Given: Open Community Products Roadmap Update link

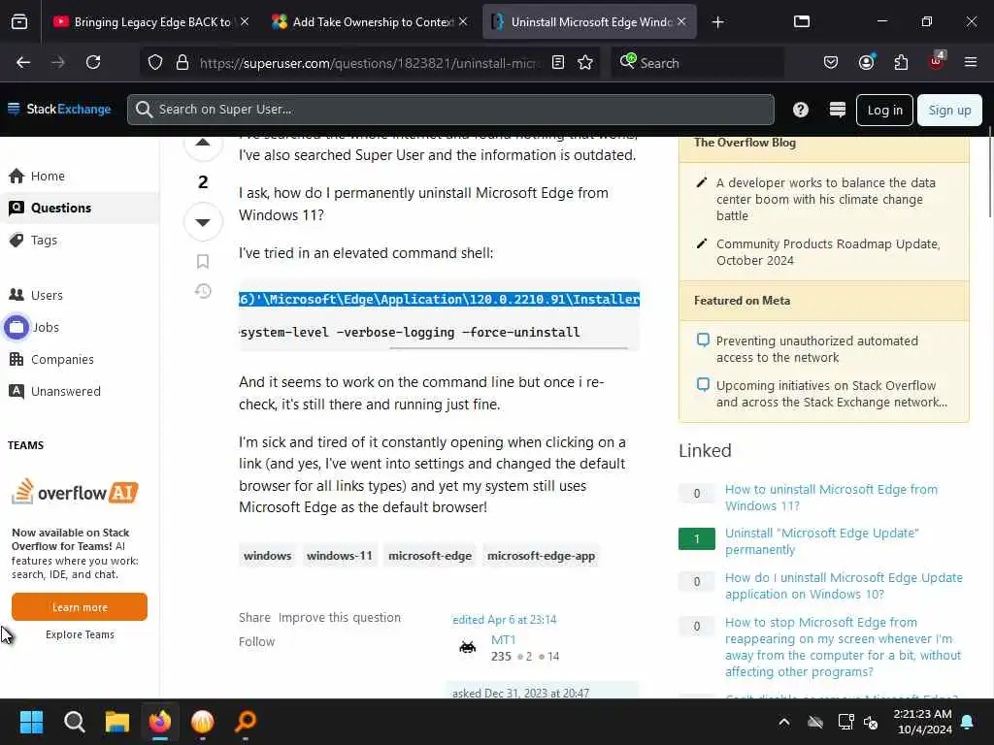Looking at the screenshot, I should coord(829,252).
